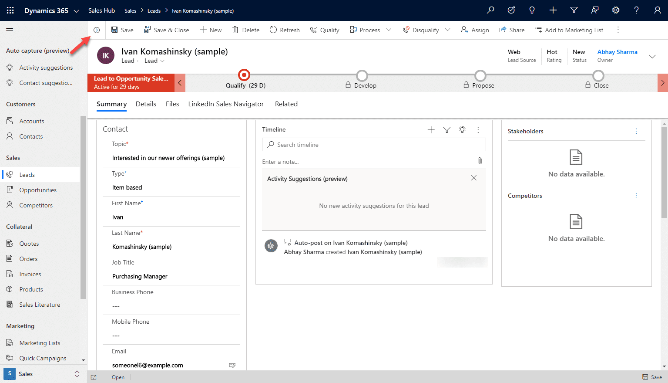Click the Delete record icon
This screenshot has height=383, width=668.
(x=245, y=30)
